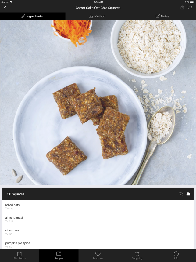Open the Method tab

point(98,16)
